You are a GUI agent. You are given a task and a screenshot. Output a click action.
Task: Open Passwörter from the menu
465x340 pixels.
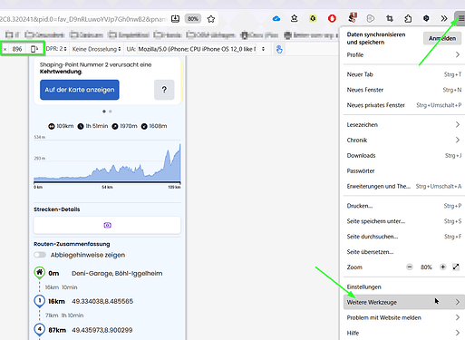click(x=404, y=170)
